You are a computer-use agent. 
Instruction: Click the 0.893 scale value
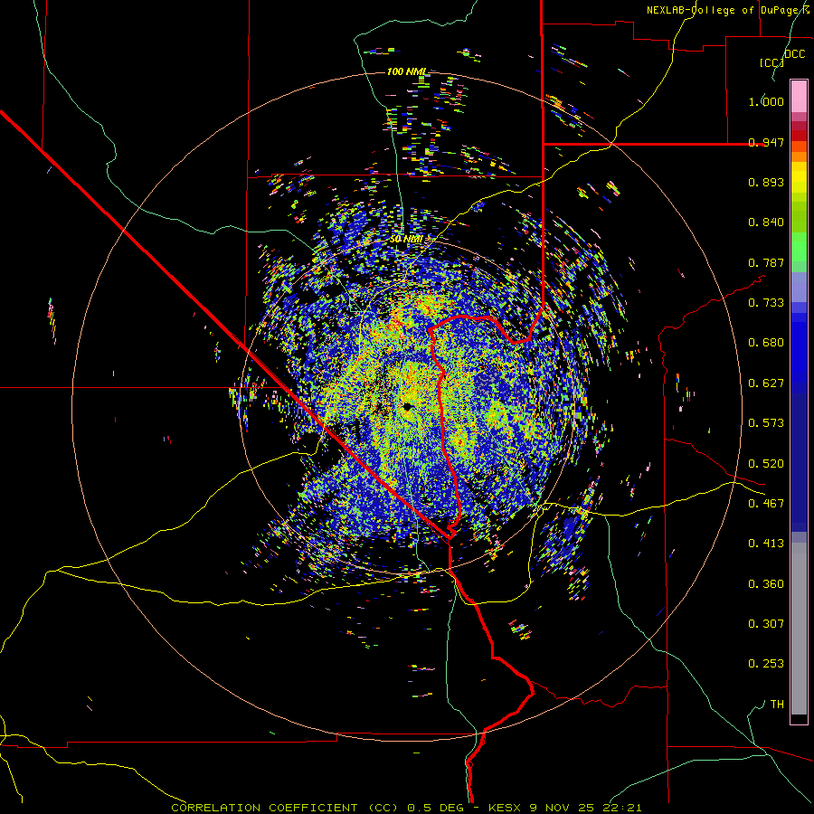tap(766, 182)
